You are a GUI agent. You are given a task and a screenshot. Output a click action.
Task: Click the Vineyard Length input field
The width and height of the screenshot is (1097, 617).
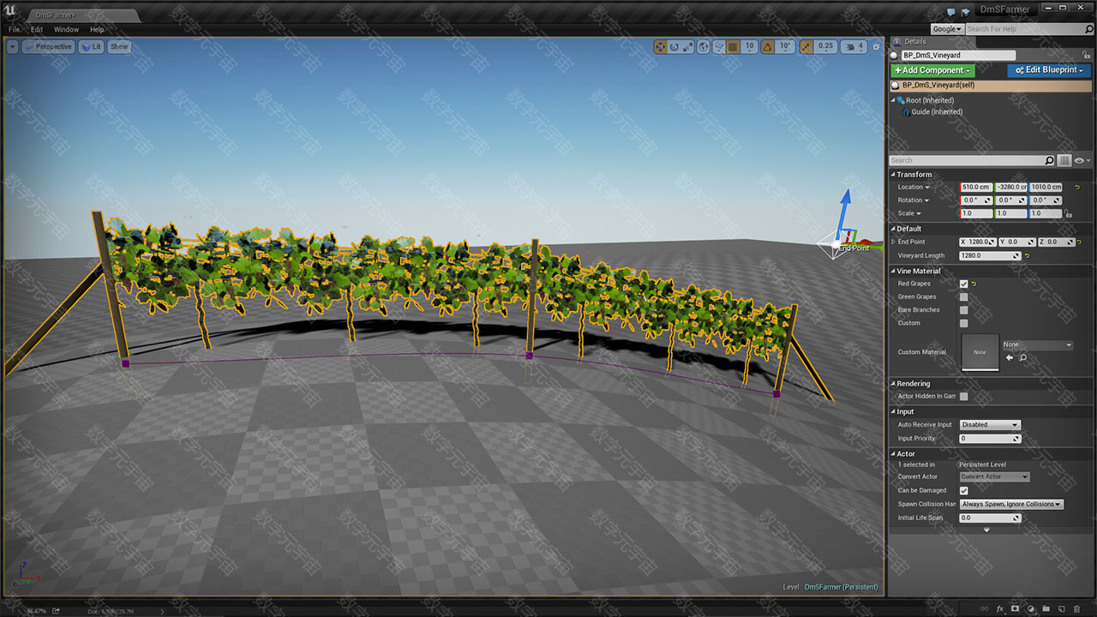coord(987,256)
